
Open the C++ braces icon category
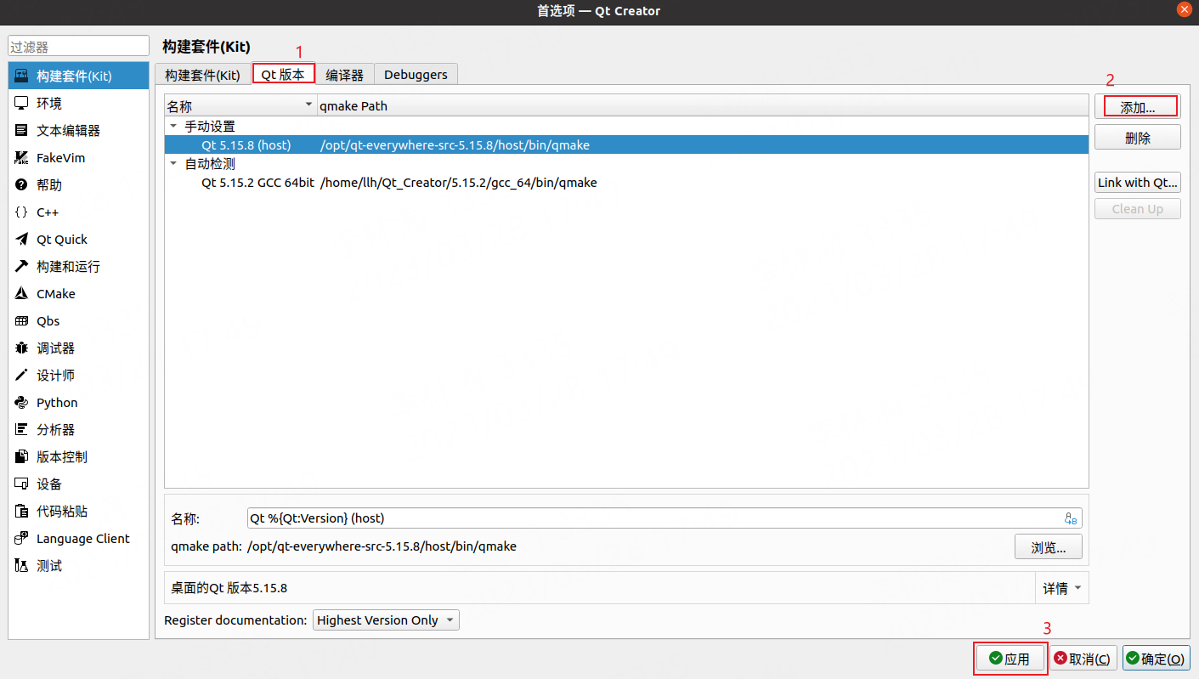[22, 212]
